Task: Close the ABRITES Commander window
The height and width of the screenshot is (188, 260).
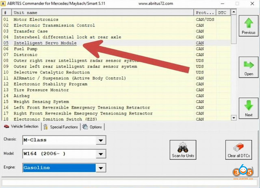Action: pos(252,4)
